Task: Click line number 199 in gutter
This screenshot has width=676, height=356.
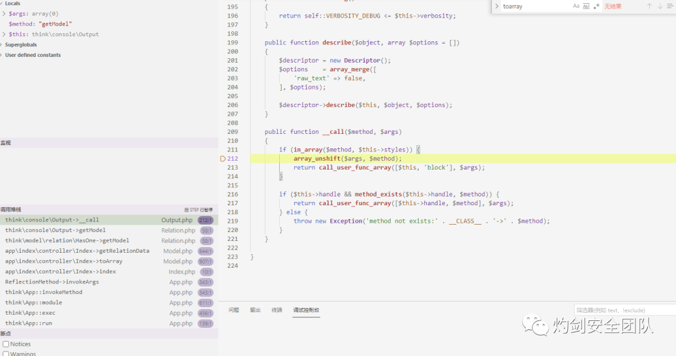Action: tap(232, 43)
